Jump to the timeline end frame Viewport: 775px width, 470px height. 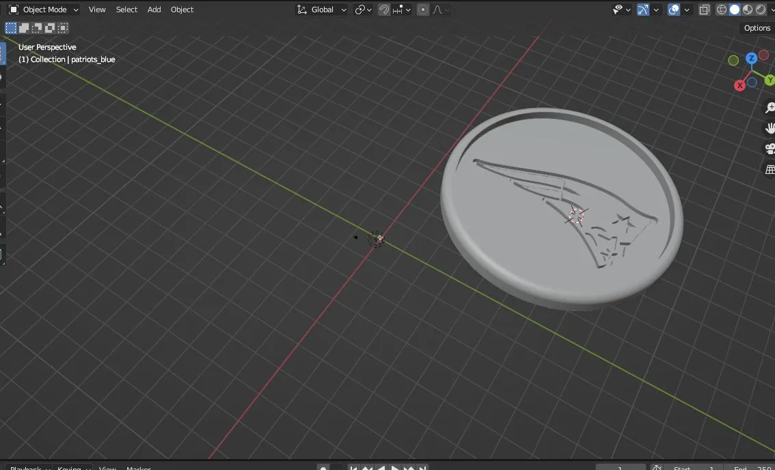pyautogui.click(x=422, y=467)
